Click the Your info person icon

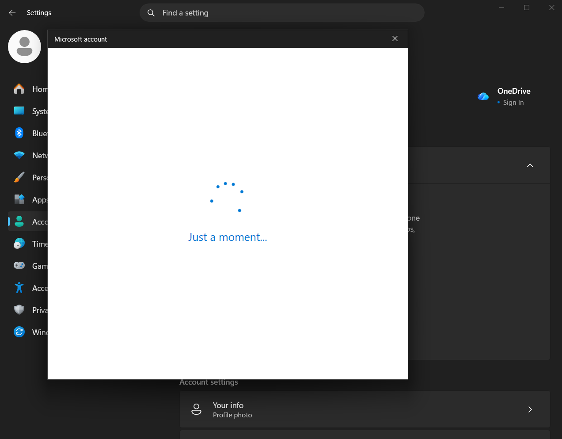196,409
